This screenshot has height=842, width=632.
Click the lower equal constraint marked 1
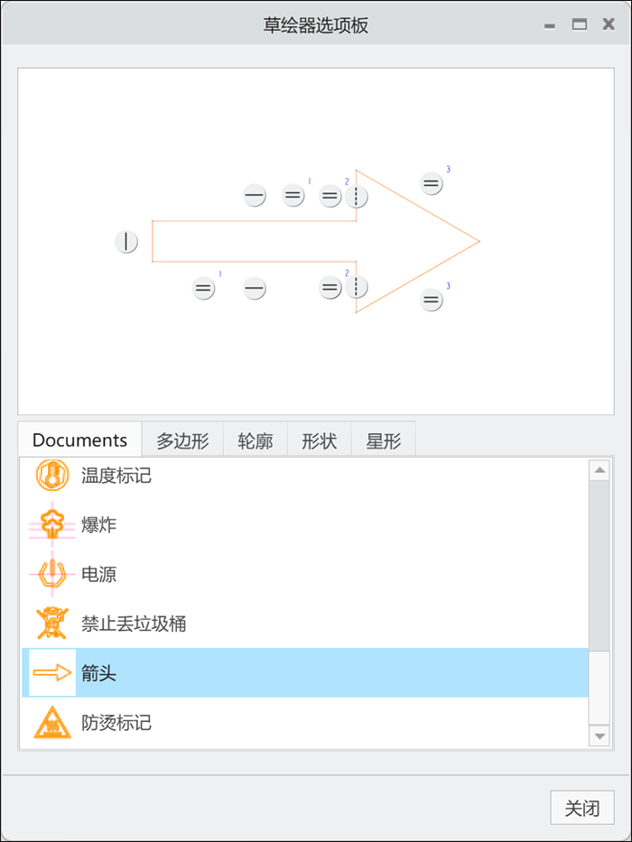point(203,289)
